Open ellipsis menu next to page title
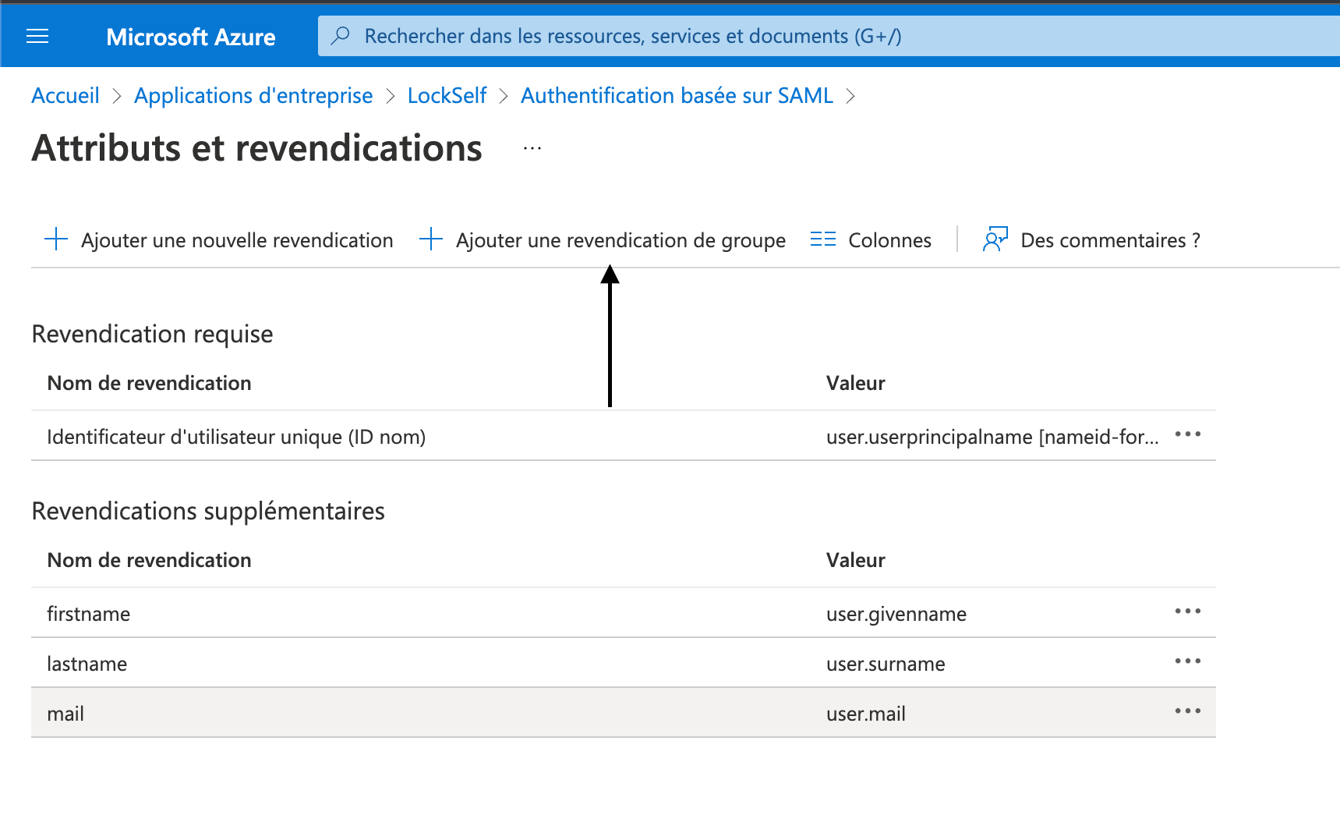The height and width of the screenshot is (826, 1340). click(x=532, y=148)
